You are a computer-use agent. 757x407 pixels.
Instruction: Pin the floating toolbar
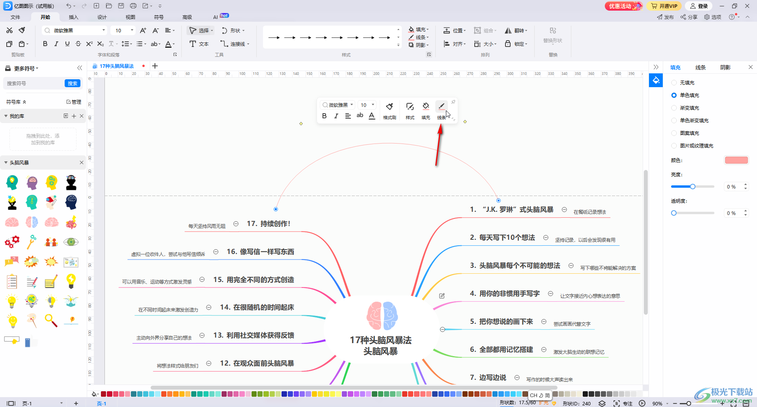point(453,102)
